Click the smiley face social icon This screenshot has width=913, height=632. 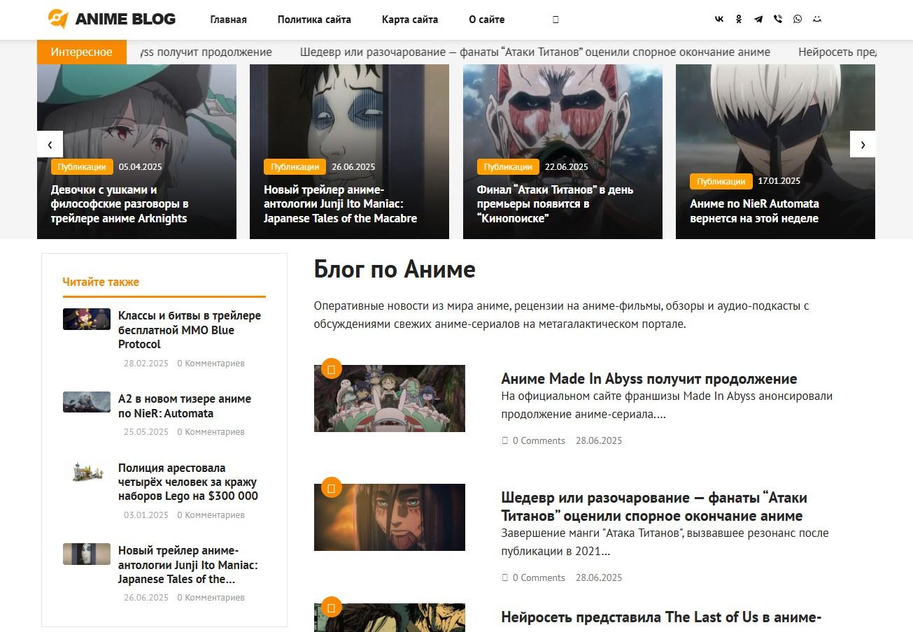click(x=817, y=20)
